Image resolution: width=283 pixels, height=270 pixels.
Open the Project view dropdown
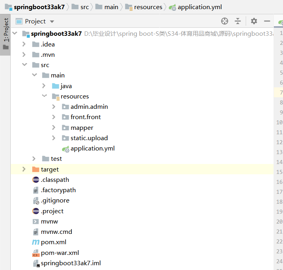[52, 21]
